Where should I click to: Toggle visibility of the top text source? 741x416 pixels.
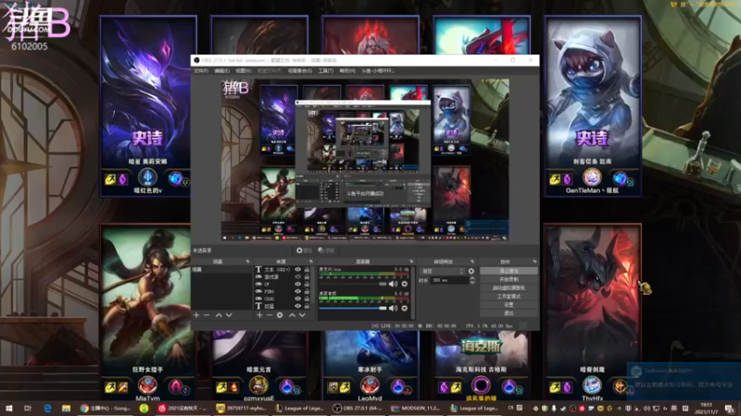tap(297, 269)
